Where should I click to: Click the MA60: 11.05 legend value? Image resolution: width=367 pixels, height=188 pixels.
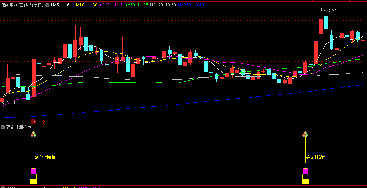click(136, 5)
